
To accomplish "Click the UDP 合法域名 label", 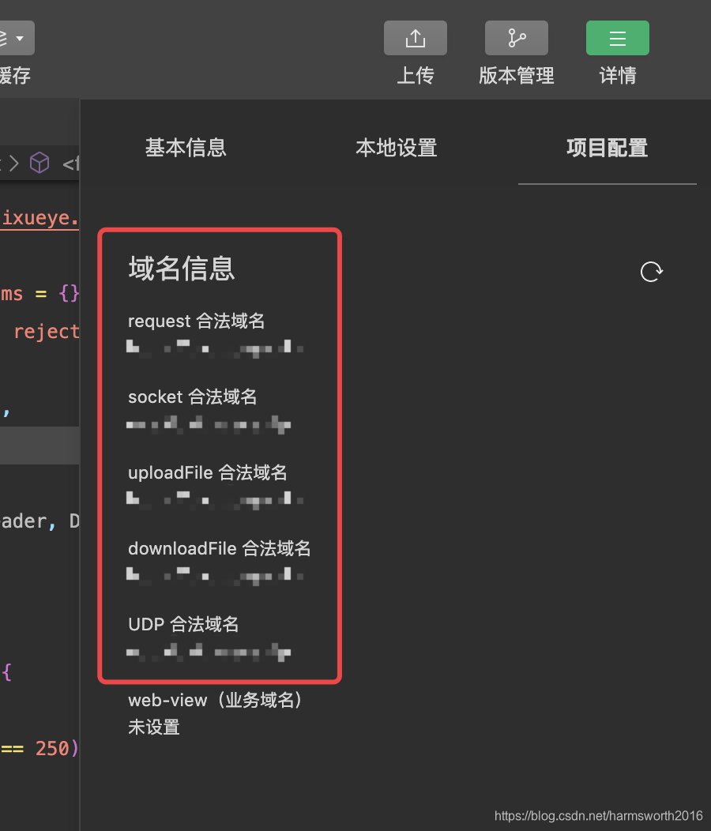I will (183, 624).
